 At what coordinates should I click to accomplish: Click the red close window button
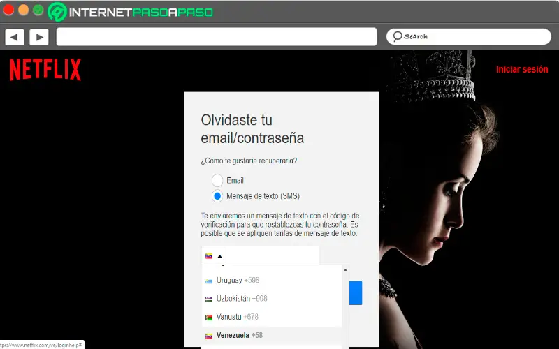(8, 10)
